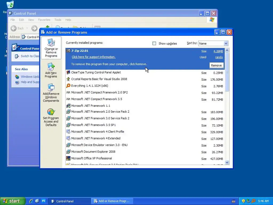Select Microsoft .NET Framework 4 Extended text

pyautogui.click(x=96, y=138)
